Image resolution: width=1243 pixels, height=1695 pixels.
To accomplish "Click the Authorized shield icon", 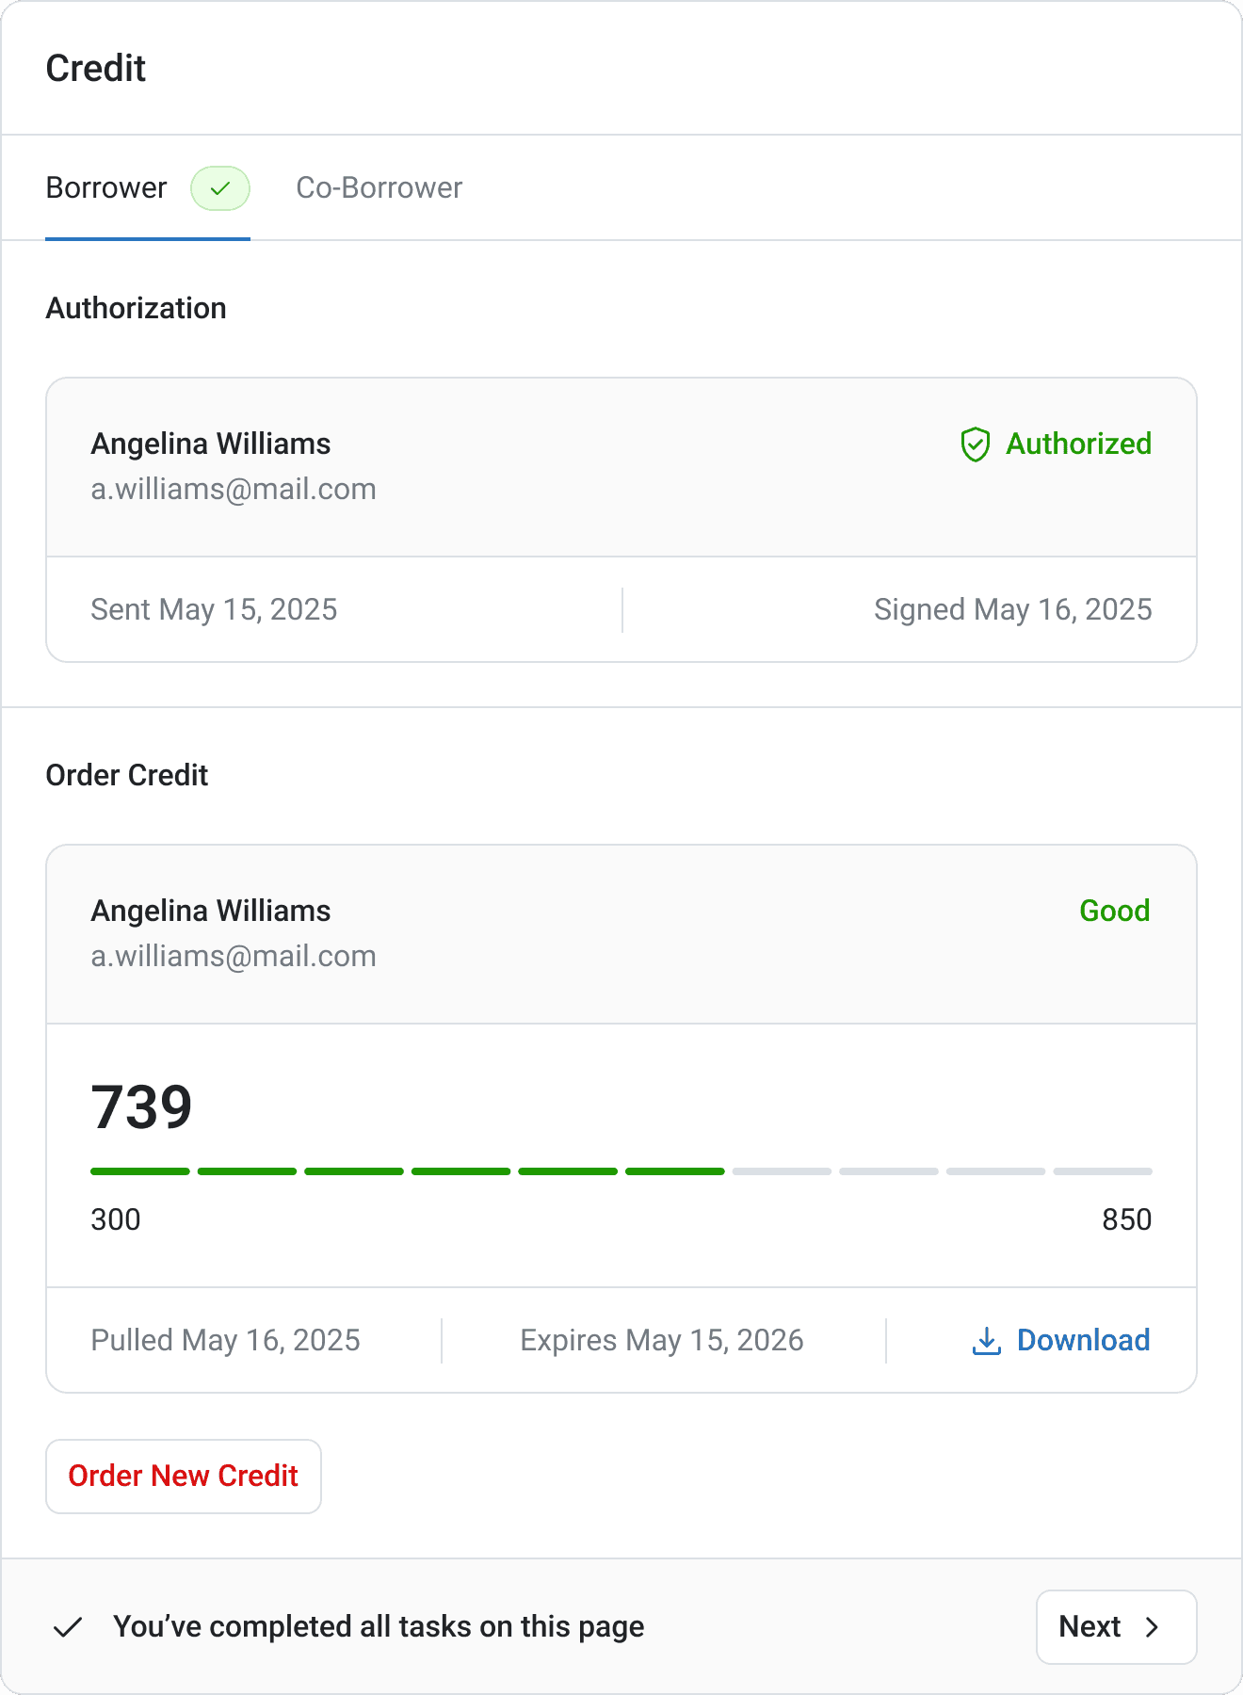I will click(975, 444).
